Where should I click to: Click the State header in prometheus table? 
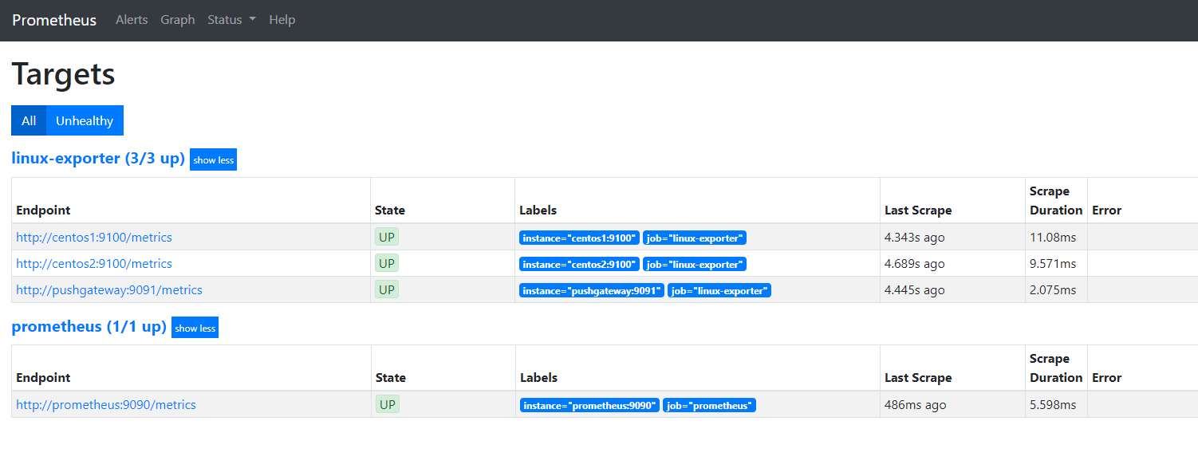pyautogui.click(x=390, y=378)
